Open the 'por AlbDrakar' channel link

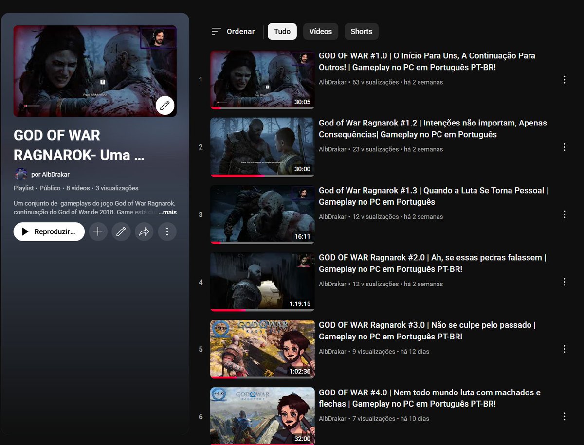point(50,174)
